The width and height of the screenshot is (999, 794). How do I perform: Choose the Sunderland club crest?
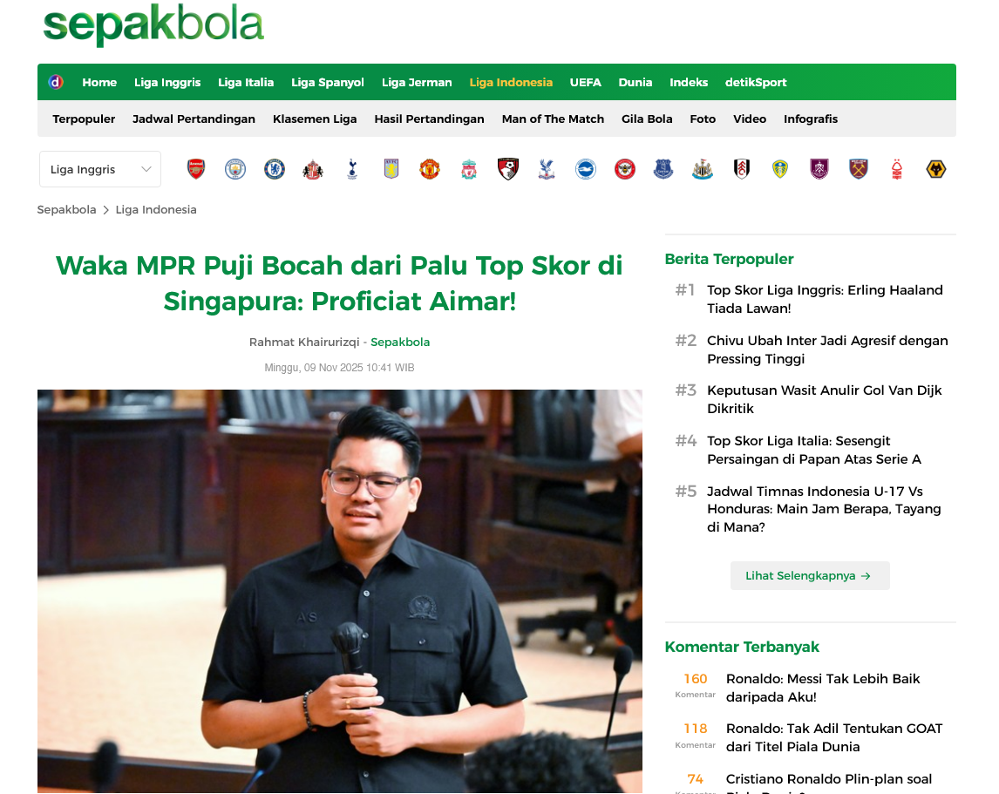313,169
